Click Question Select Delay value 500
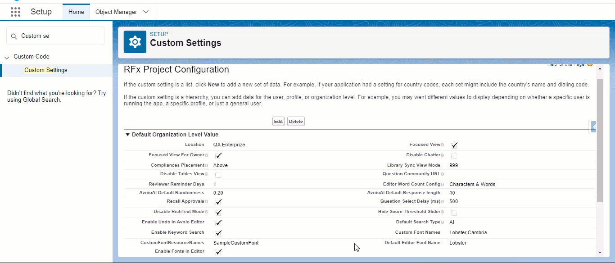This screenshot has height=263, width=615. [x=454, y=202]
